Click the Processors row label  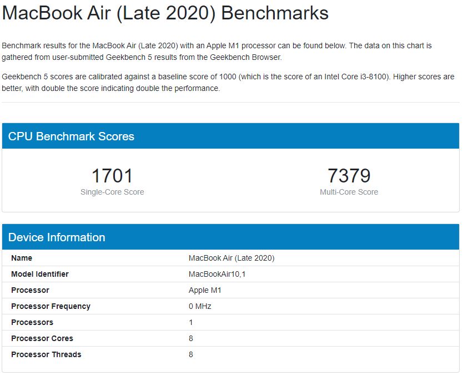pos(32,322)
